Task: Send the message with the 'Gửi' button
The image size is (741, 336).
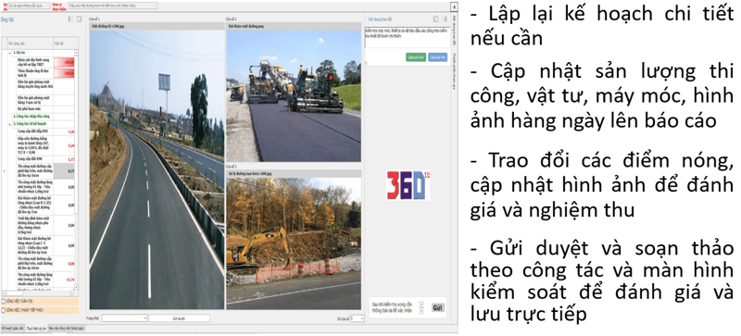Action: tap(437, 307)
